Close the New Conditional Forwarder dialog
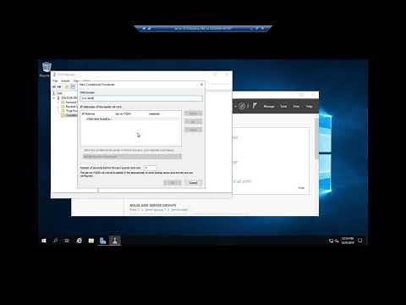The image size is (406, 305). (201, 85)
